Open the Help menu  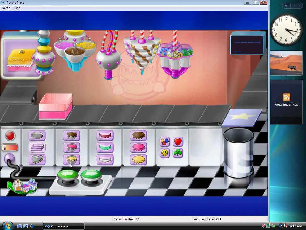[x=17, y=8]
